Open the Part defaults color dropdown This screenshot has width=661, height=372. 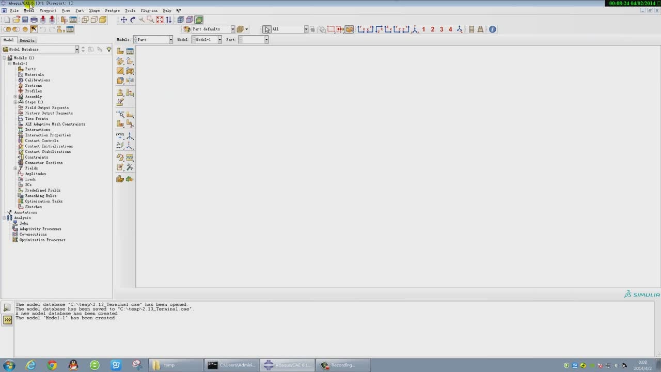tap(213, 29)
